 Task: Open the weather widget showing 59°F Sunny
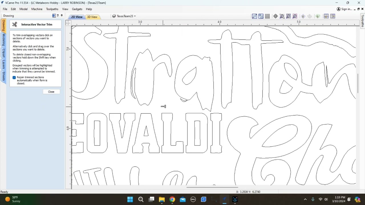(x=13, y=199)
